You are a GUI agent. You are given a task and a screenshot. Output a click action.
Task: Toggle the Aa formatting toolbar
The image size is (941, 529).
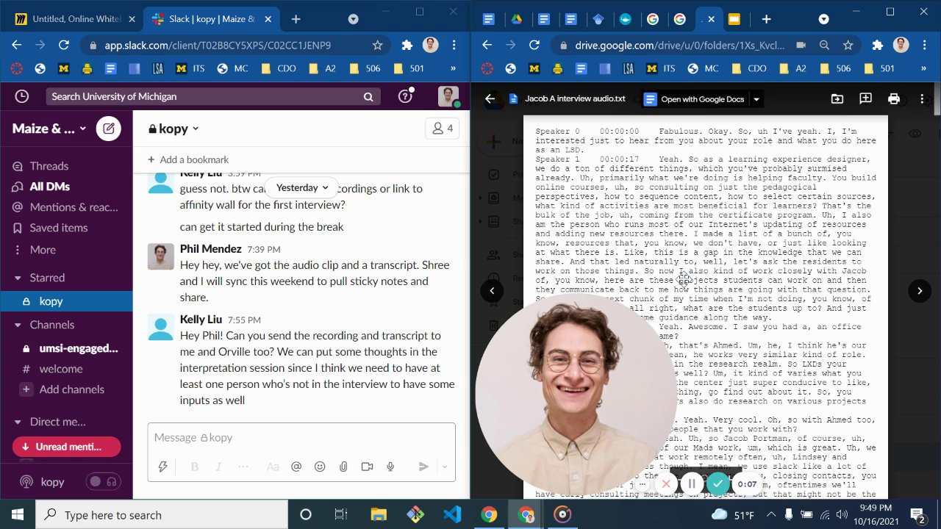(273, 467)
